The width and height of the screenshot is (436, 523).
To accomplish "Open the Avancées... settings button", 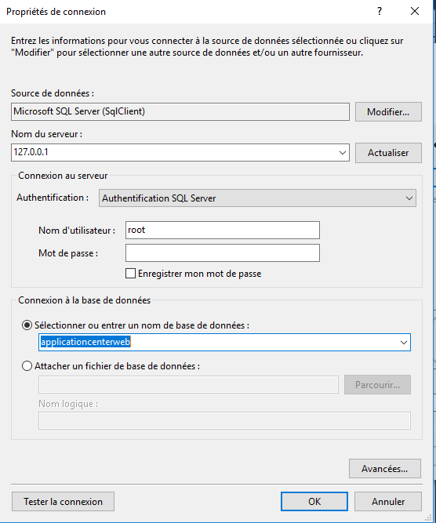I will (x=385, y=469).
